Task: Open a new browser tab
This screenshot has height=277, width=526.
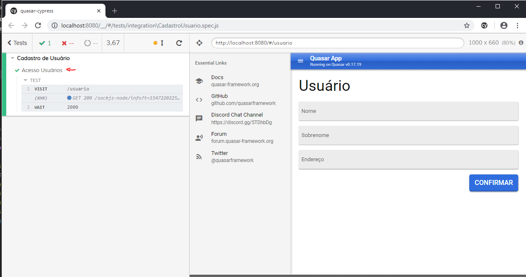Action: (x=115, y=11)
